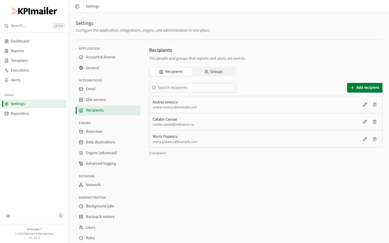
Task: Select the Recipients tab
Action: tap(171, 72)
